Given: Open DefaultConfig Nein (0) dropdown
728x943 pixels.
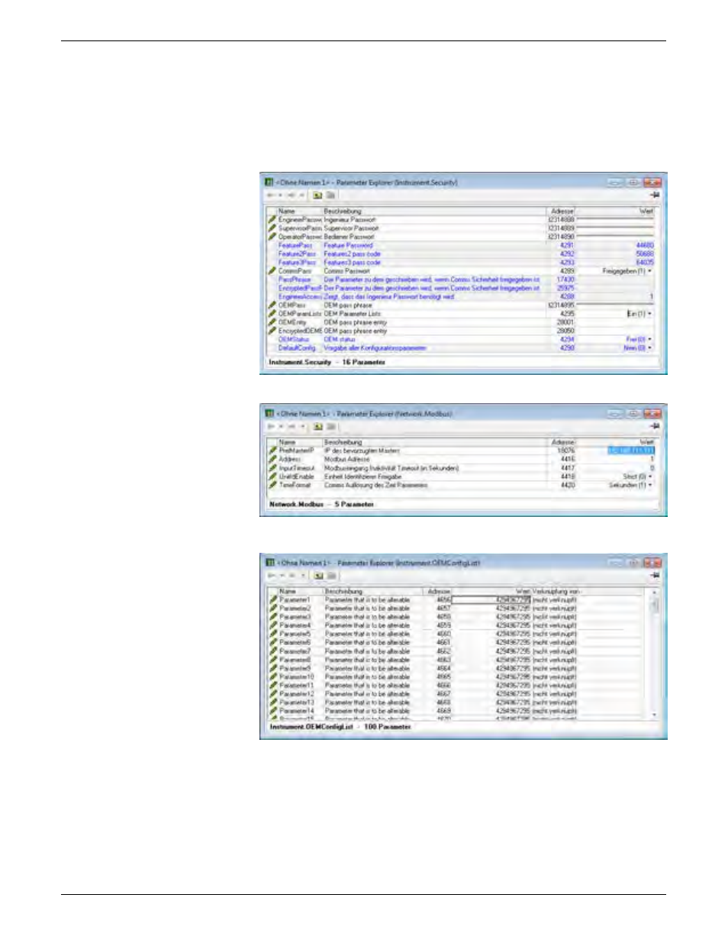Looking at the screenshot, I should coord(650,347).
